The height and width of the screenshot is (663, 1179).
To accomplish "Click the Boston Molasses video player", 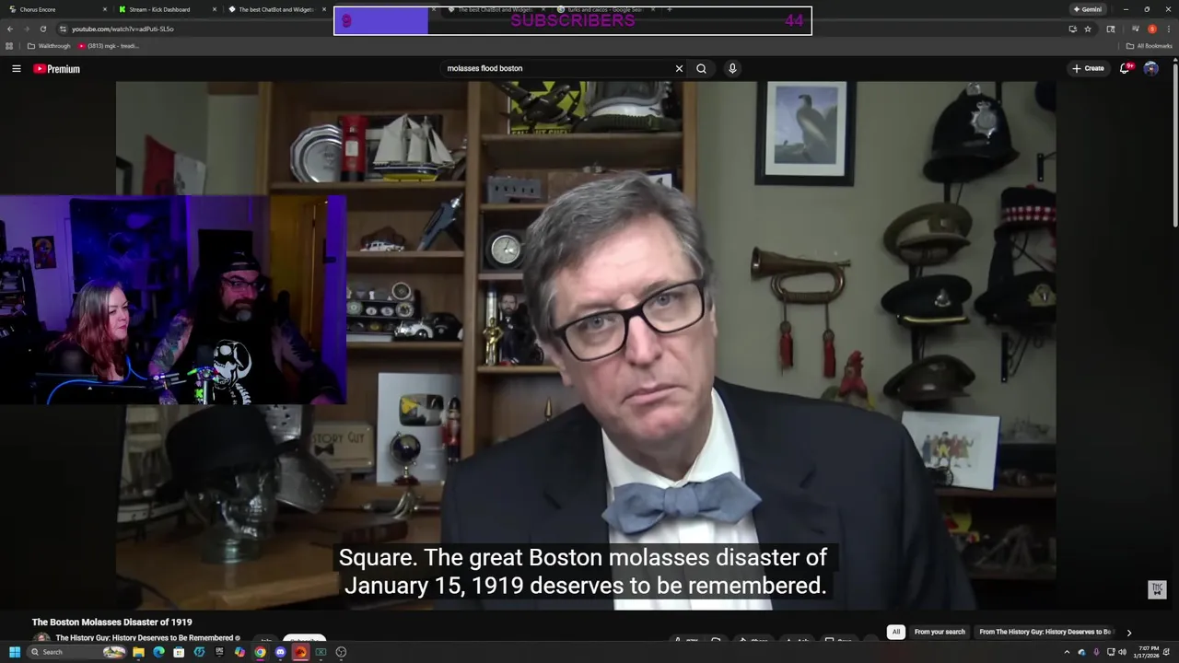I will pos(586,345).
